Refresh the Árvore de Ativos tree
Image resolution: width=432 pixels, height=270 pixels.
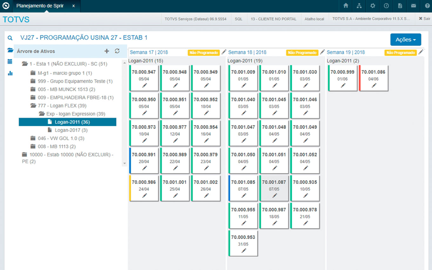[117, 51]
